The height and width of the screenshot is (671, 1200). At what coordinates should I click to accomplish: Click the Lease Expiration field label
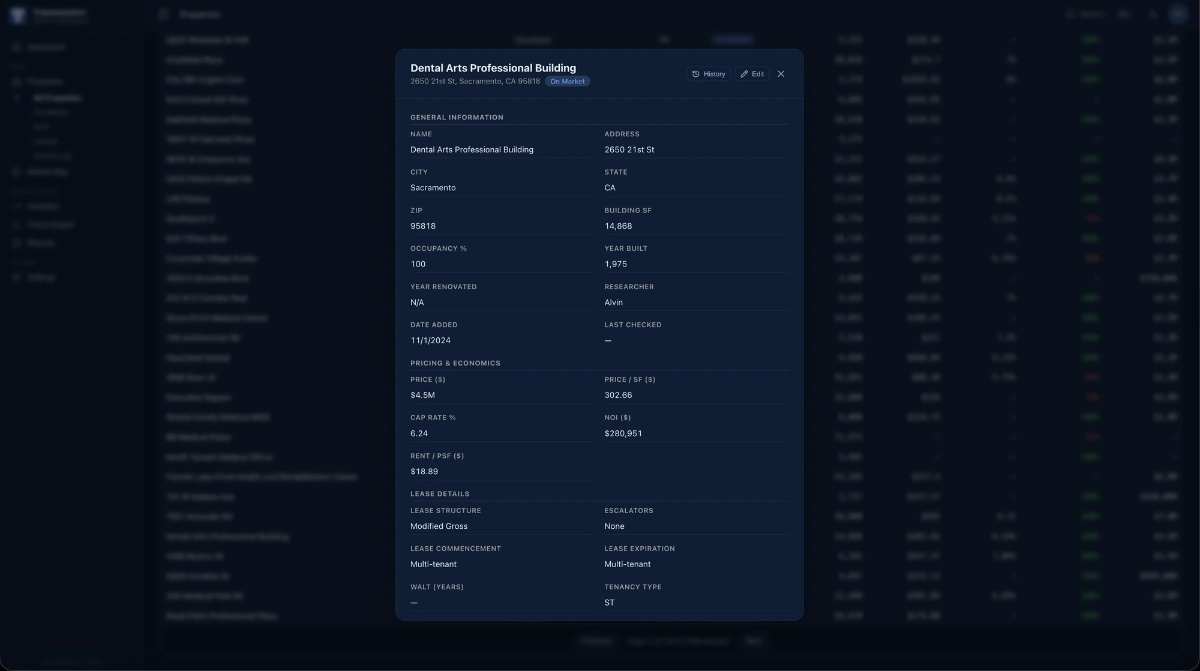pos(639,549)
